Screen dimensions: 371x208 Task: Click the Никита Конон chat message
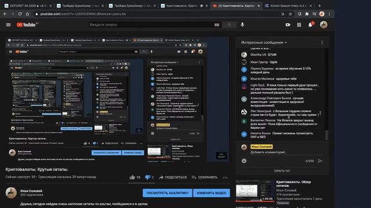282,135
